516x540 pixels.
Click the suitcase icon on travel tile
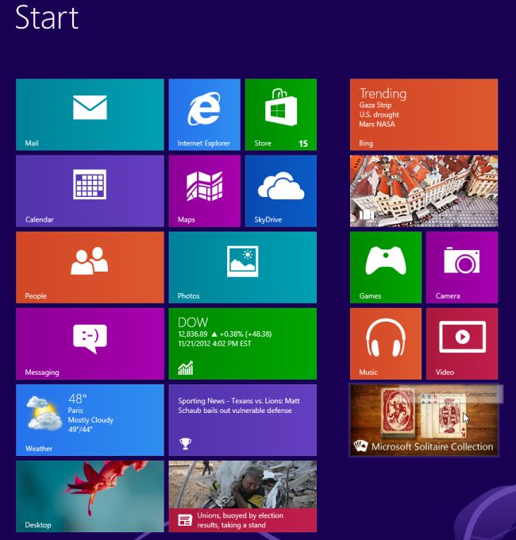point(366,215)
